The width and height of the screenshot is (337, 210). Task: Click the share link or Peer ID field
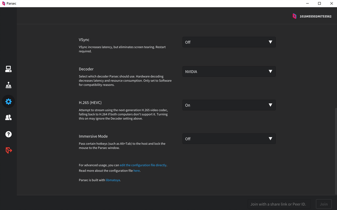tap(279, 204)
